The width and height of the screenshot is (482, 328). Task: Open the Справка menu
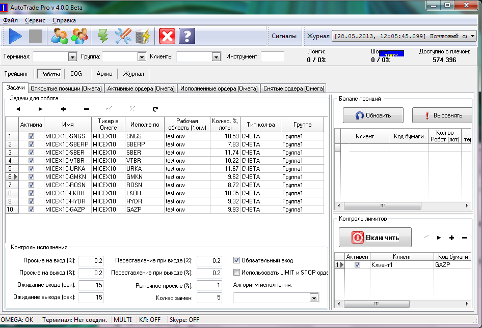[64, 20]
